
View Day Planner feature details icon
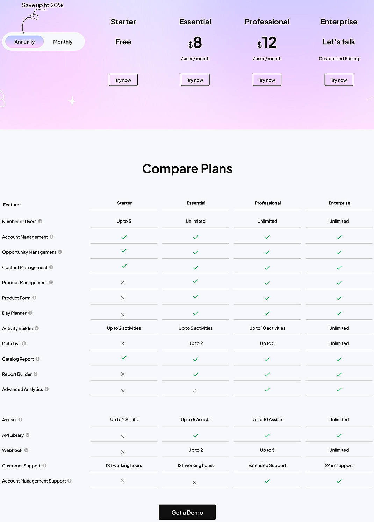[31, 313]
